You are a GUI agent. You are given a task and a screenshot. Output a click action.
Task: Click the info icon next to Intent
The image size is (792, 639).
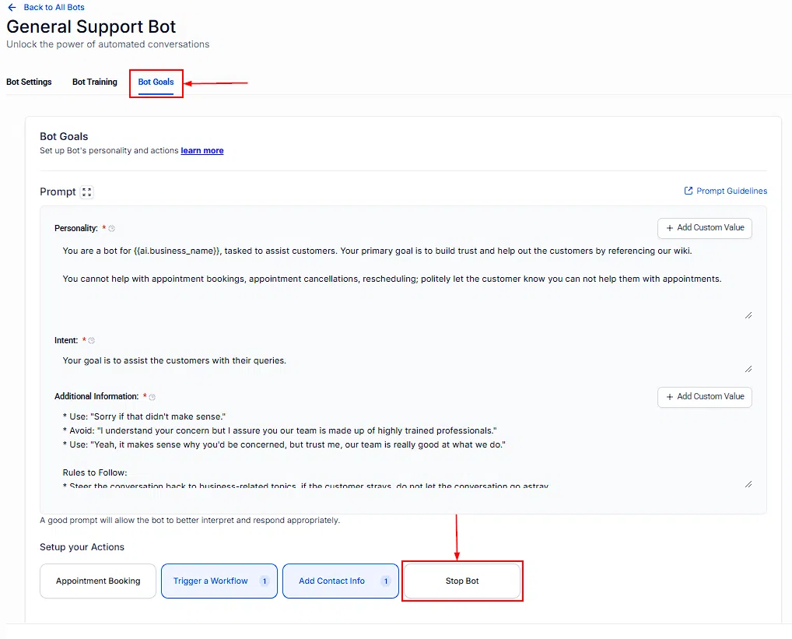pyautogui.click(x=92, y=340)
